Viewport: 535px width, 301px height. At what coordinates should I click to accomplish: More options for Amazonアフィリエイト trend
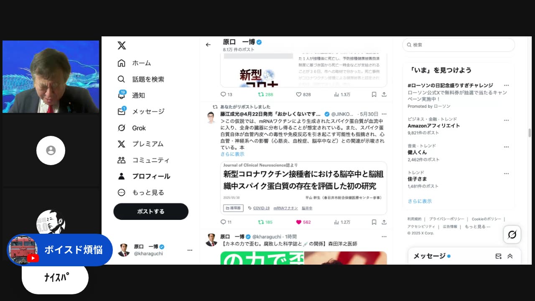coord(507,120)
